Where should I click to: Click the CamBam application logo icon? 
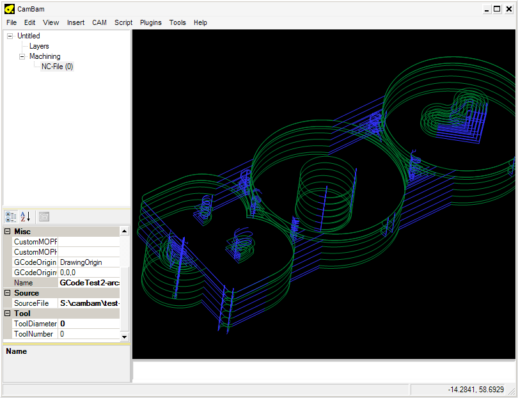[9, 8]
